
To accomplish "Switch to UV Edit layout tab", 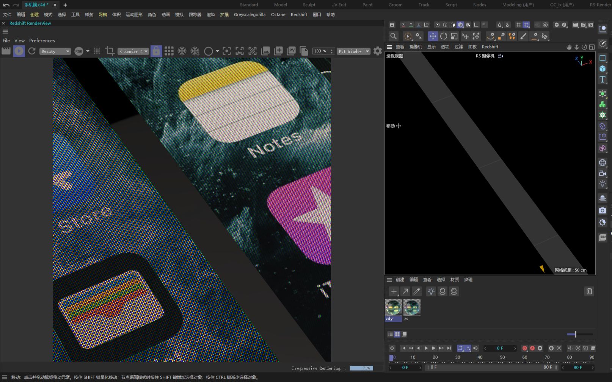I will pos(339,5).
